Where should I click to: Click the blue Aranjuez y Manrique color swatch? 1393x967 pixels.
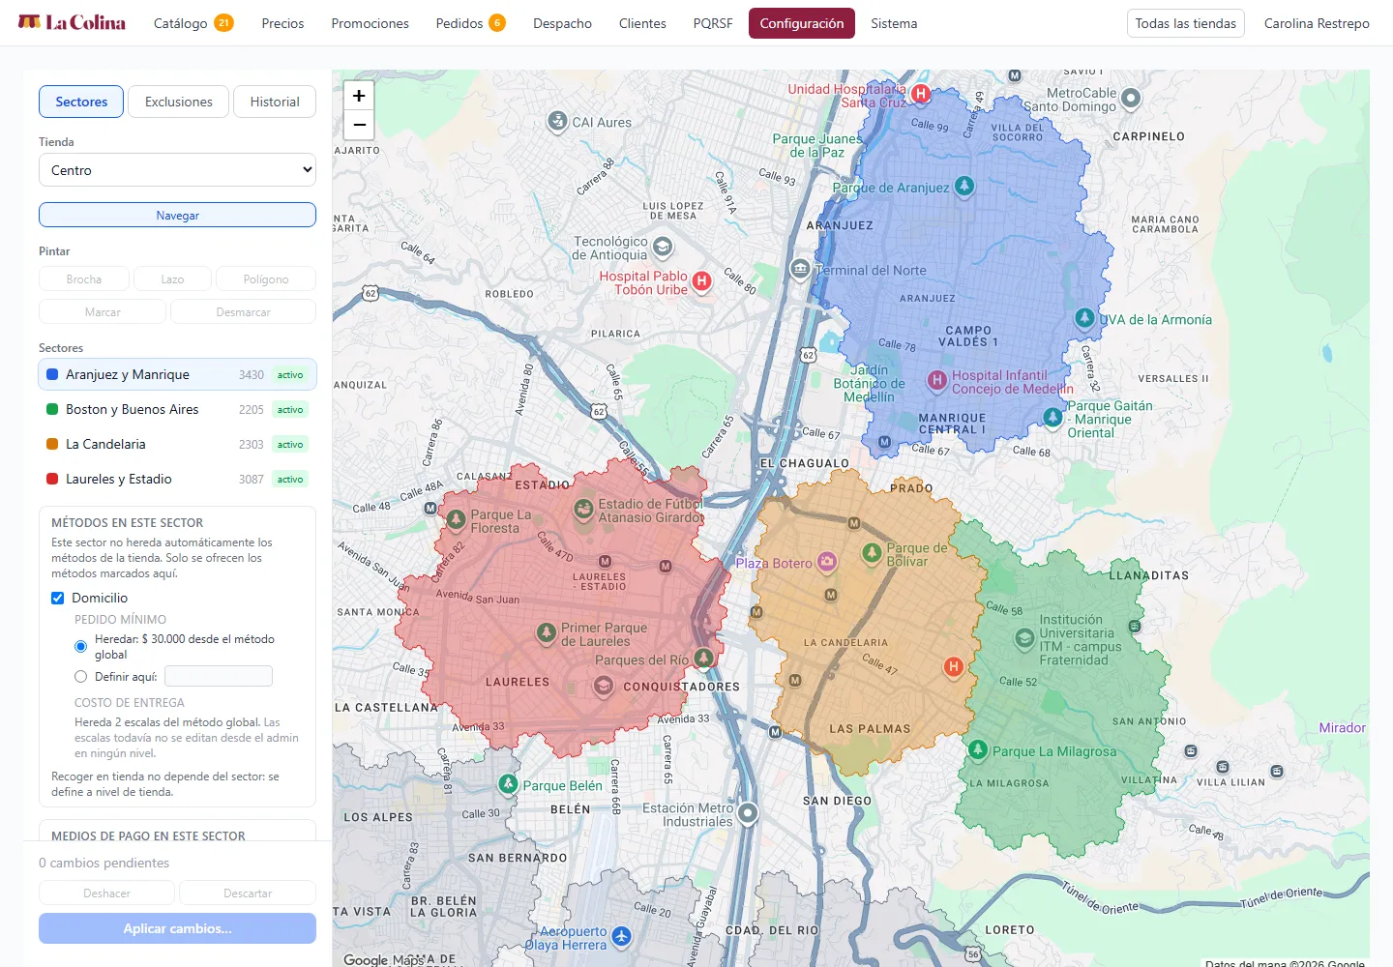point(52,374)
